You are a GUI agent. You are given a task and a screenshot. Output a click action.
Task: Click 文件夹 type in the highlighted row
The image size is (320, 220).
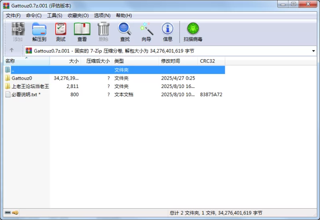122,70
